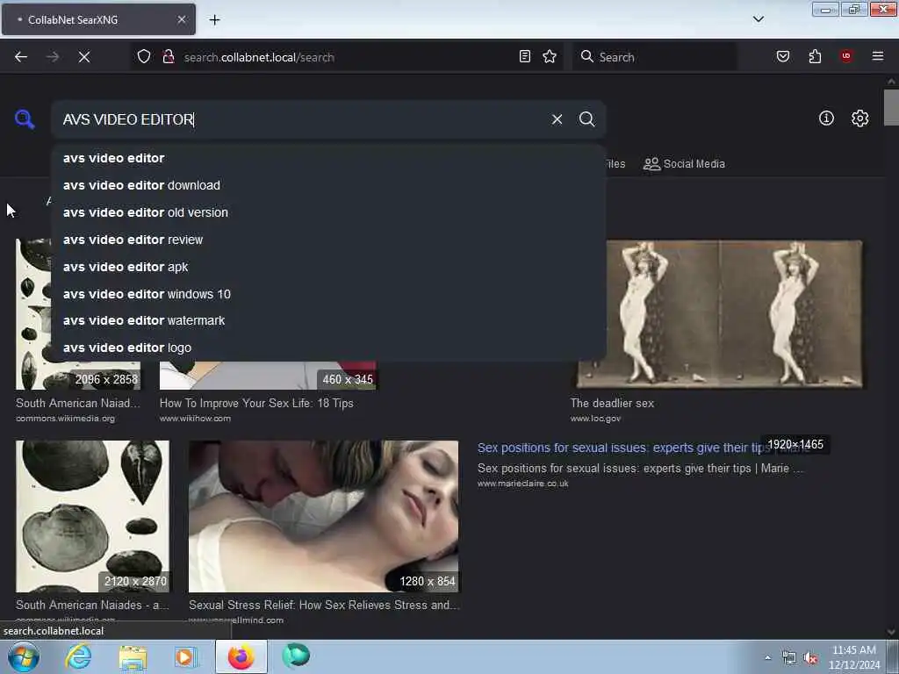The image size is (899, 674).
Task: Click the page vertical scrollbar thumb
Action: tap(891, 107)
